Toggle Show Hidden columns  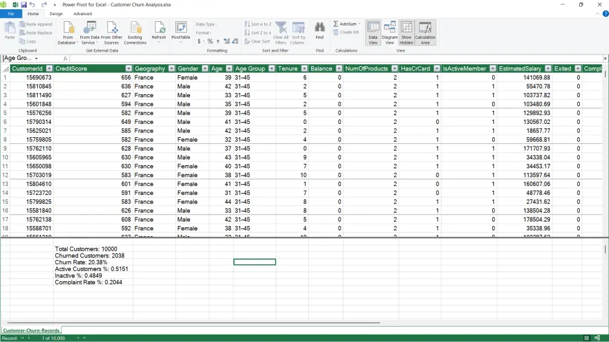click(x=406, y=33)
